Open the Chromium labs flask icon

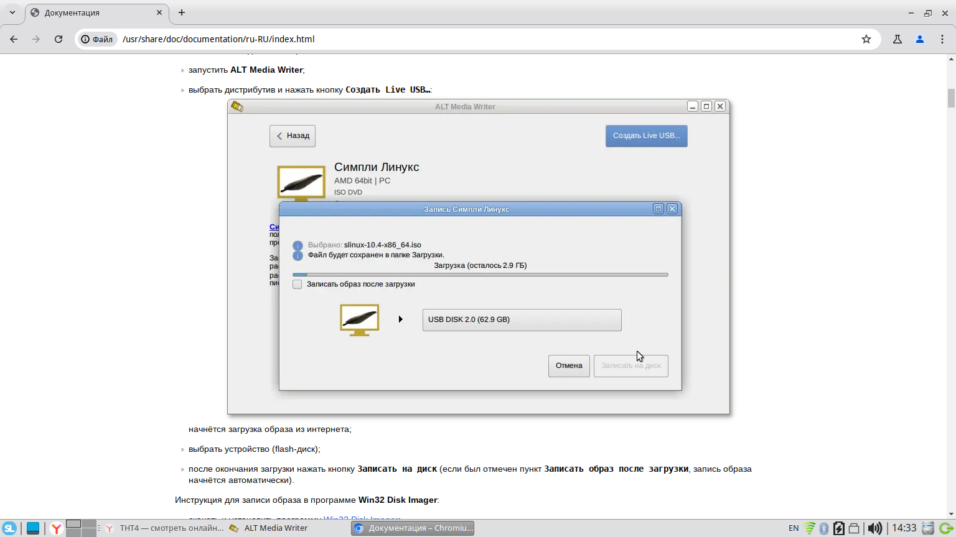click(897, 39)
